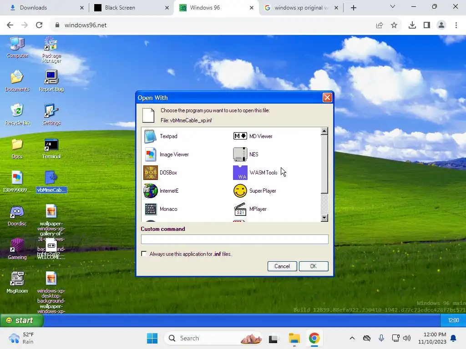This screenshot has height=349, width=466.
Task: Open the Recycle Bin icon
Action: click(17, 115)
